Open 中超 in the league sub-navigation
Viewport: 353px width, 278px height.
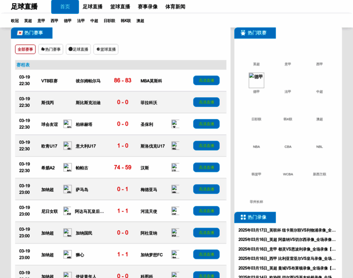coord(94,21)
